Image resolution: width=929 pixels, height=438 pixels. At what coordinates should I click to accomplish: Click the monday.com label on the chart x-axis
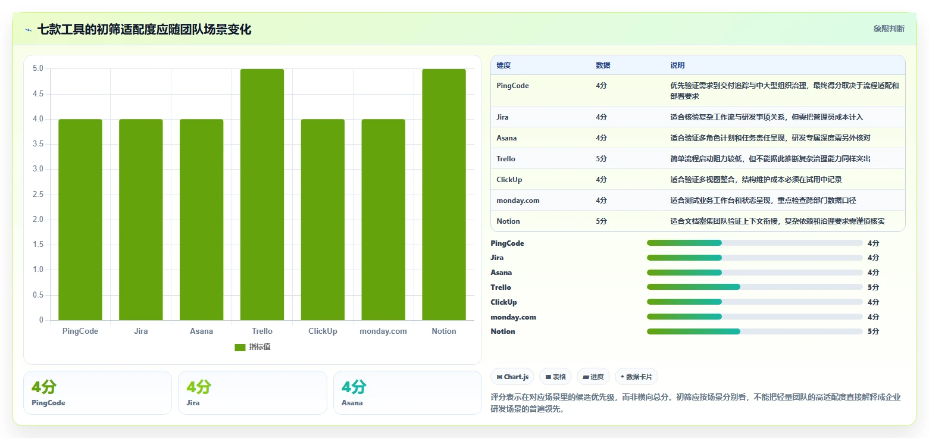pyautogui.click(x=383, y=331)
